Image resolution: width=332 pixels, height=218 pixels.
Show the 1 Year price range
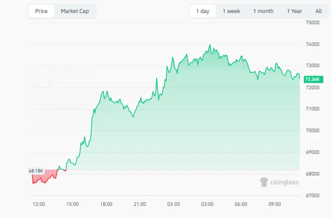point(294,11)
